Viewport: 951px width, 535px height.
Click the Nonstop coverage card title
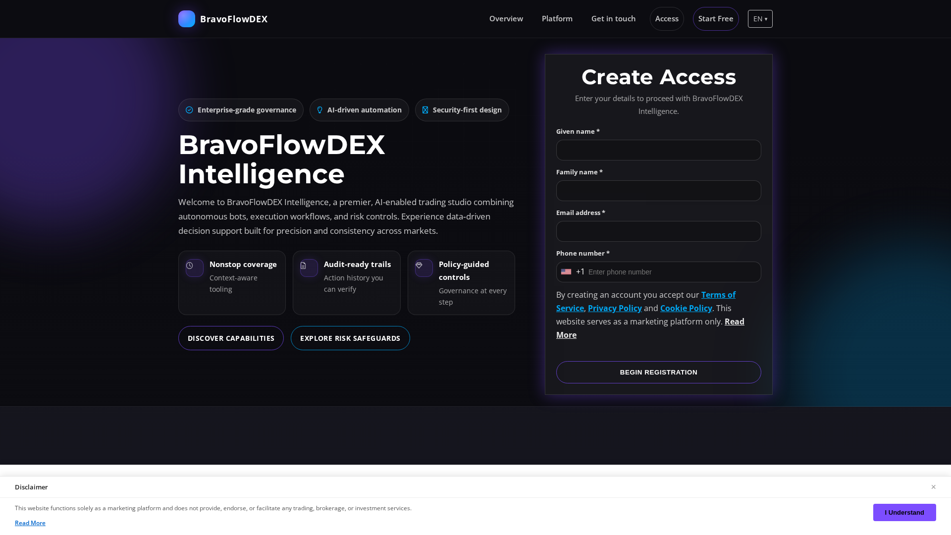click(243, 265)
